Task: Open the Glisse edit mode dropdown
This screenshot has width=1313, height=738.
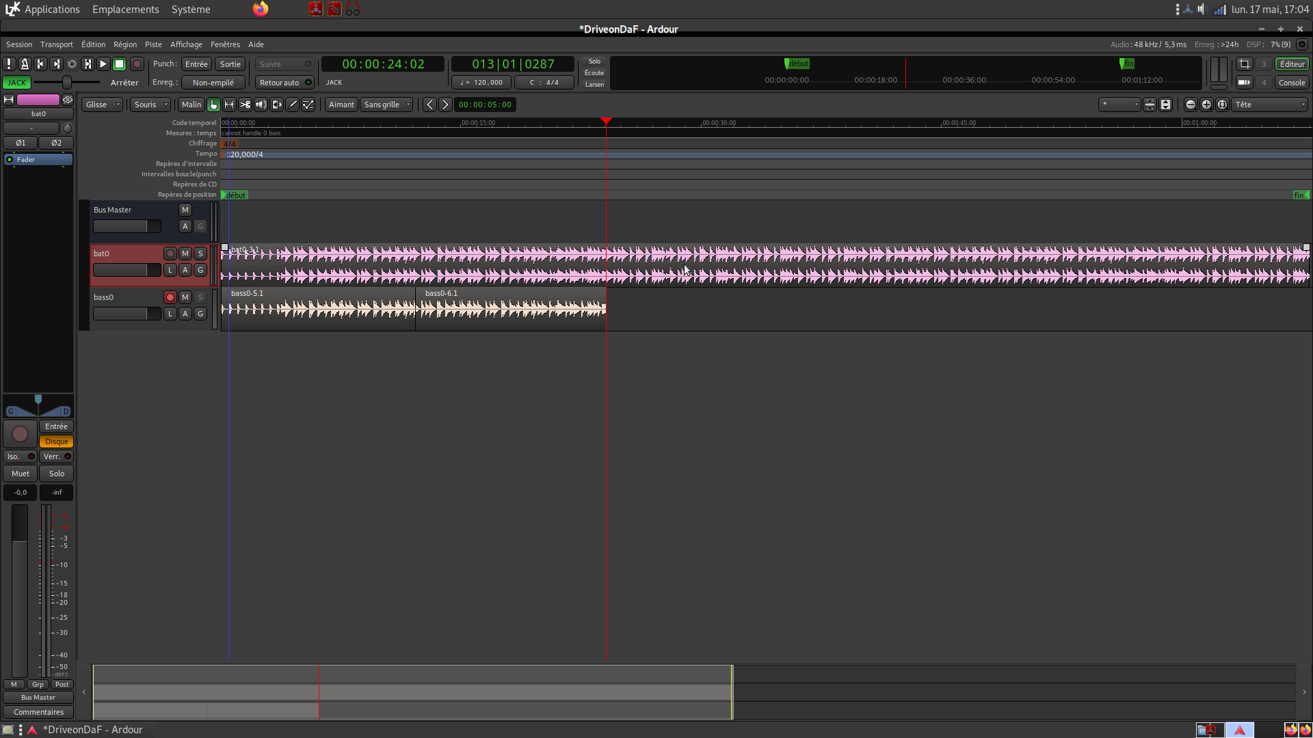Action: coord(103,105)
